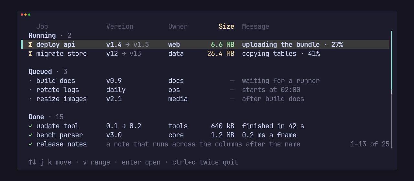Viewport: 414px width, 181px height.
Task: Click the yellow minimize window dot
Action: click(26, 15)
